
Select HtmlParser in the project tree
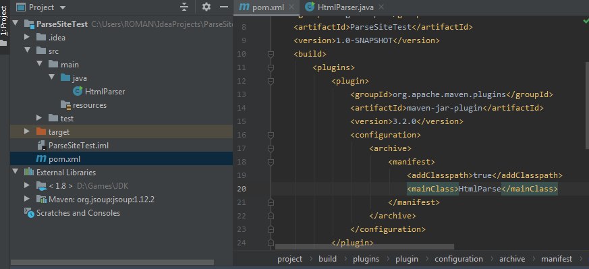coord(105,92)
